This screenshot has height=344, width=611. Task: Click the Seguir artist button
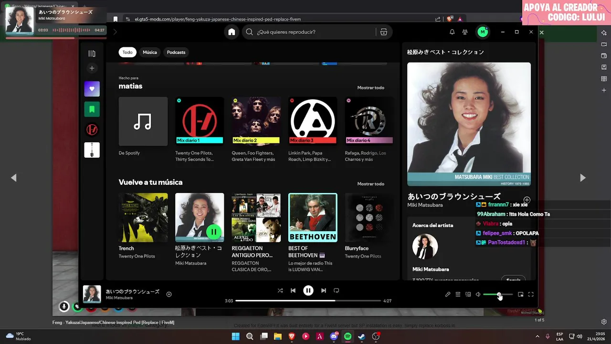coord(513,279)
